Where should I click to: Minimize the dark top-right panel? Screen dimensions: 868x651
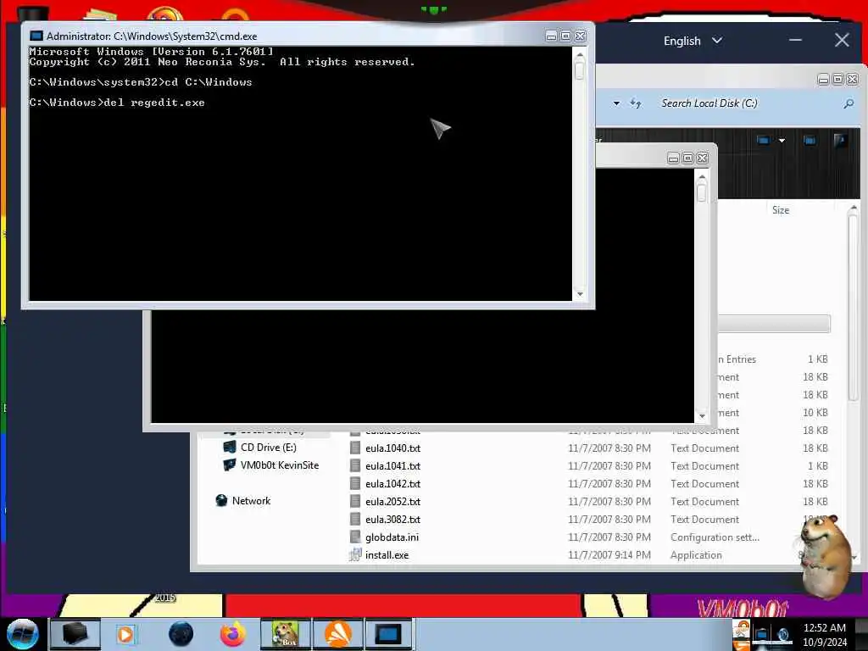click(795, 40)
